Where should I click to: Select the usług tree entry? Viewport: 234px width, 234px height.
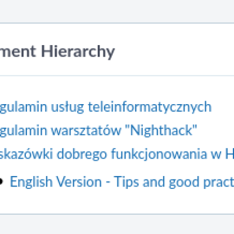pos(106,107)
